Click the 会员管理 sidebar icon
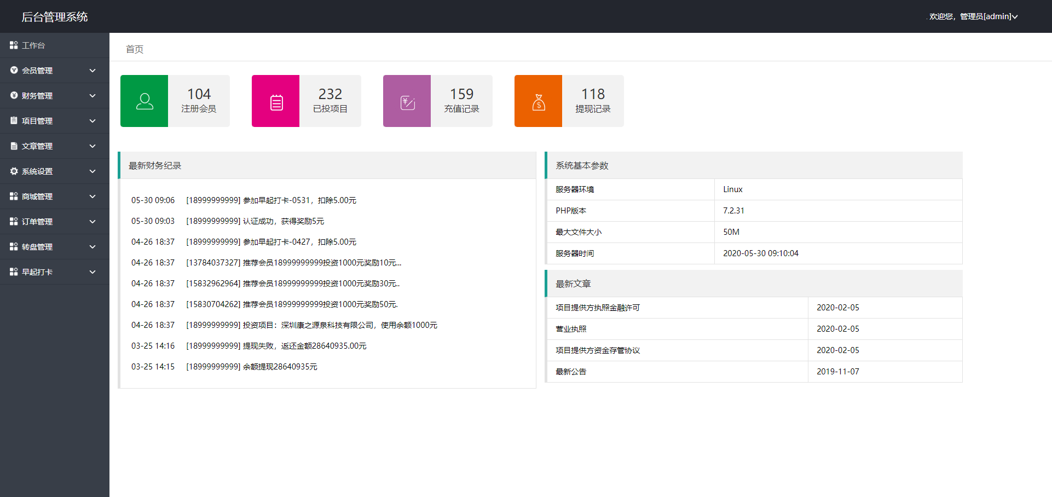The image size is (1052, 497). 14,71
